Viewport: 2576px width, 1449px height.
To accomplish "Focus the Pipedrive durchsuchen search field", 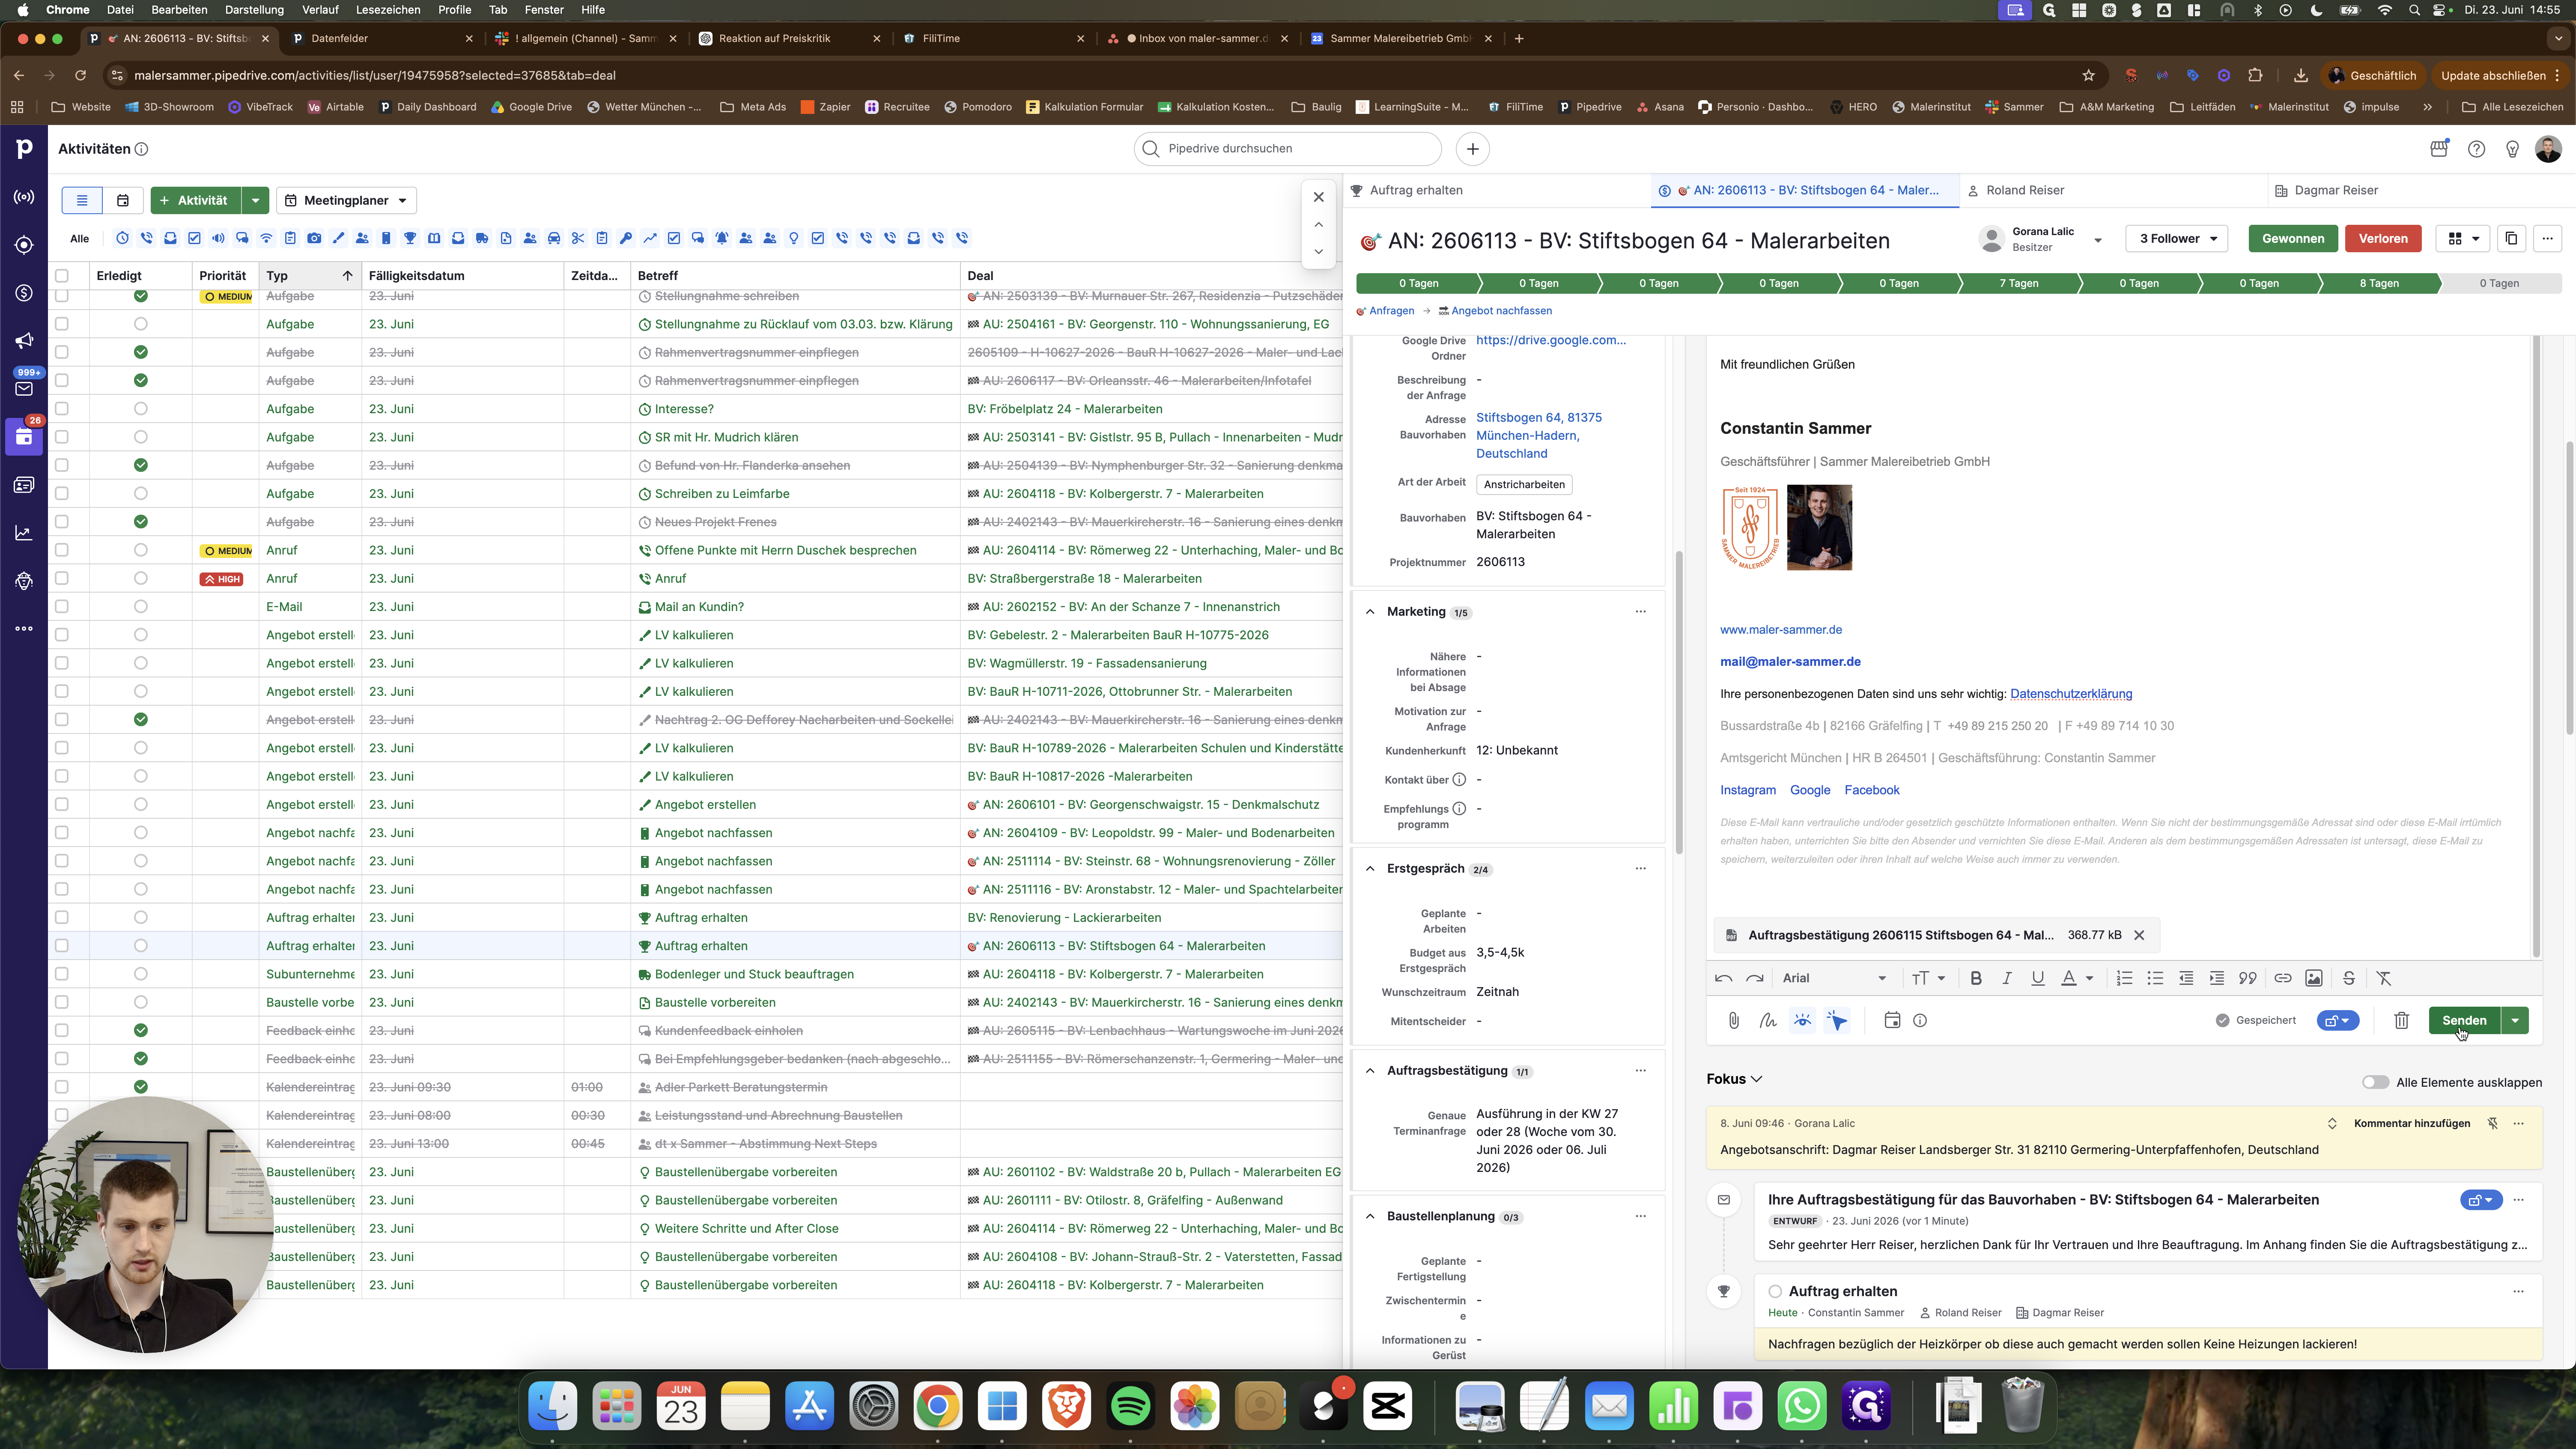I will [1288, 148].
